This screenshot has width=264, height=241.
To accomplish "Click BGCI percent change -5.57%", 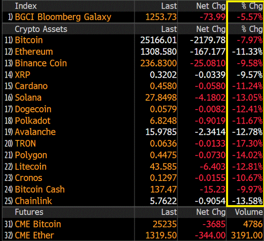I will coord(250,17).
